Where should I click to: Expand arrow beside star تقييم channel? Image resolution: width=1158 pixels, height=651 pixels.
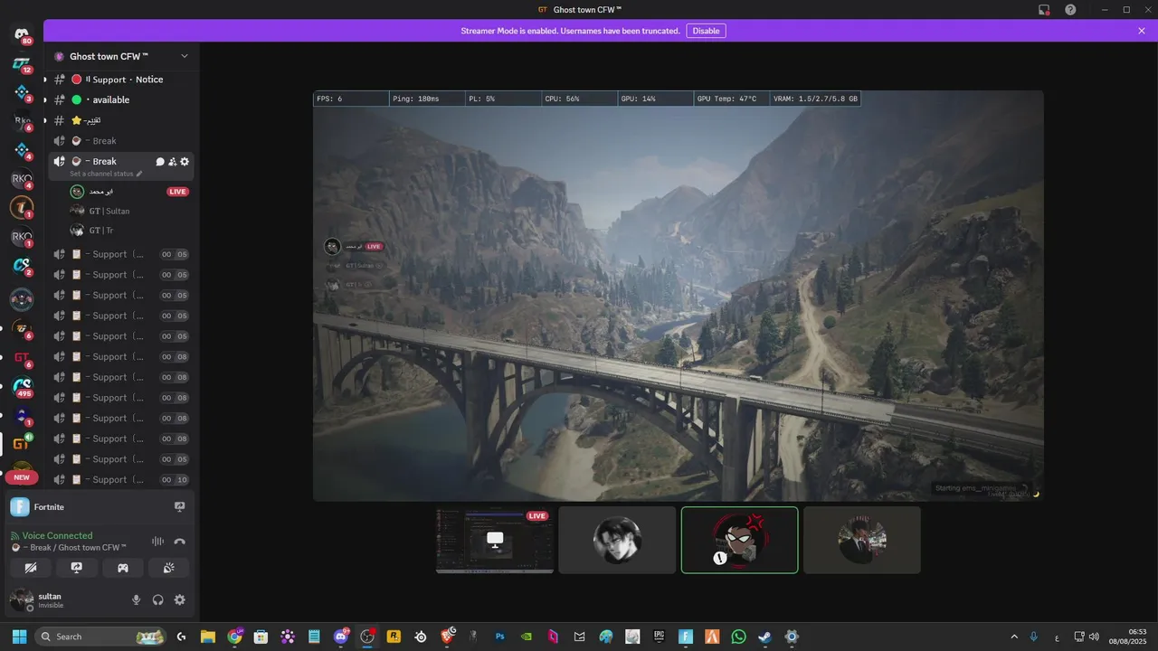(45, 120)
